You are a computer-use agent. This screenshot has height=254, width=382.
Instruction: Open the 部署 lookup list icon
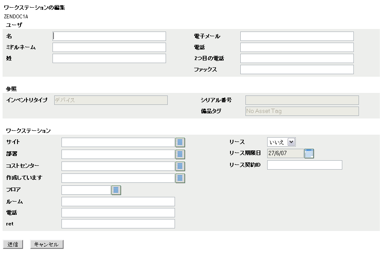pos(180,154)
